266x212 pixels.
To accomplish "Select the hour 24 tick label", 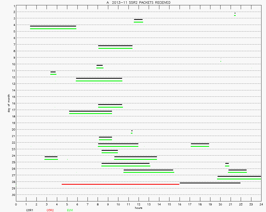I will coord(261,204).
